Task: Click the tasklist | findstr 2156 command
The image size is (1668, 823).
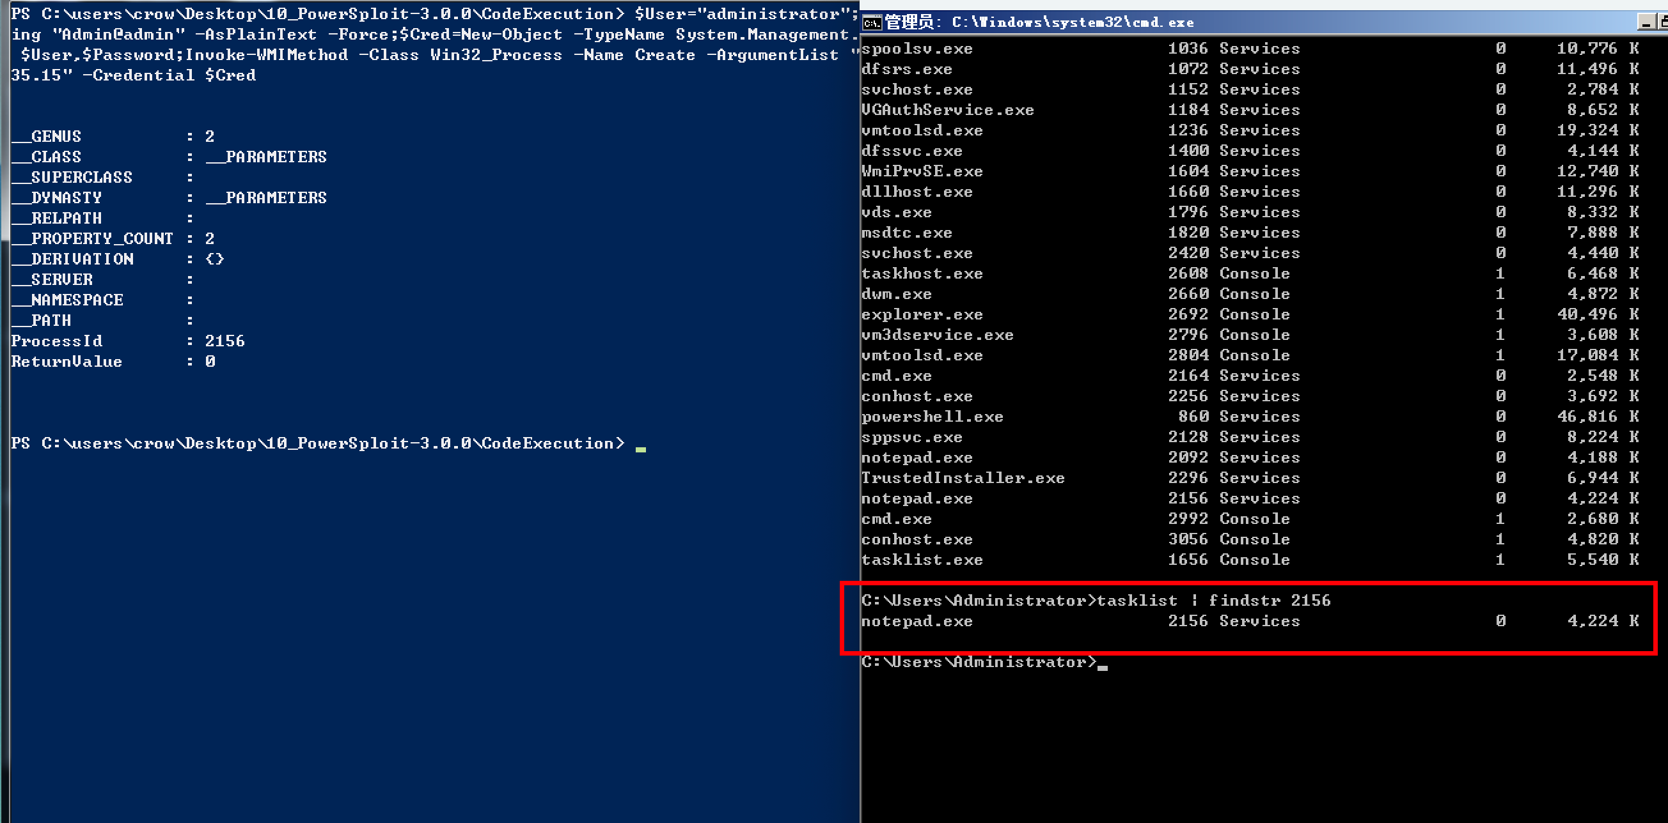Action: tap(1213, 601)
